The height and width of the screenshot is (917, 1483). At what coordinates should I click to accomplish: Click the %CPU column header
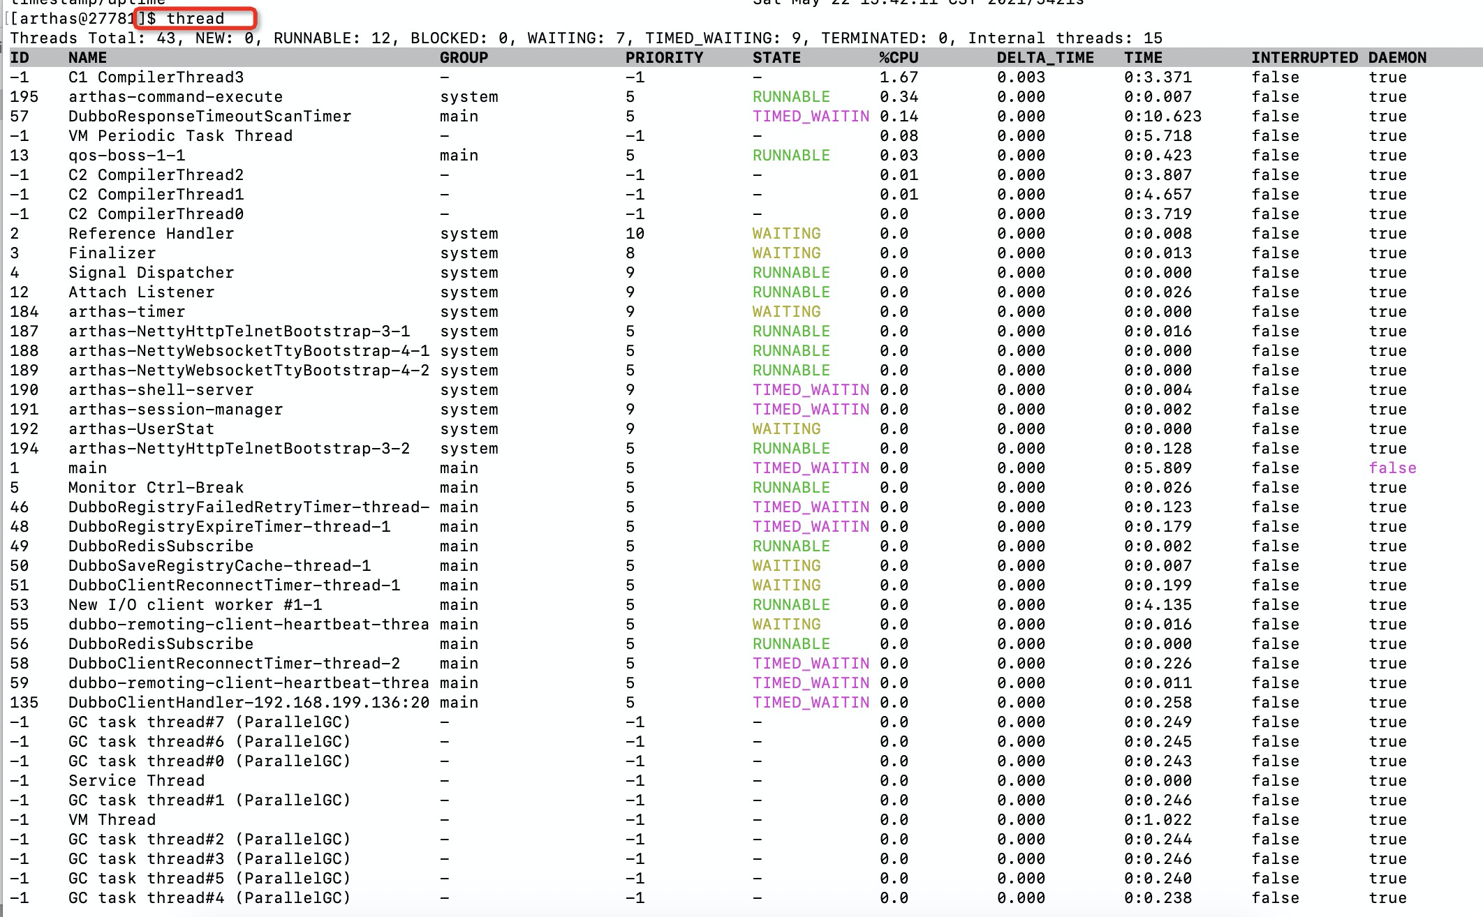pyautogui.click(x=899, y=57)
